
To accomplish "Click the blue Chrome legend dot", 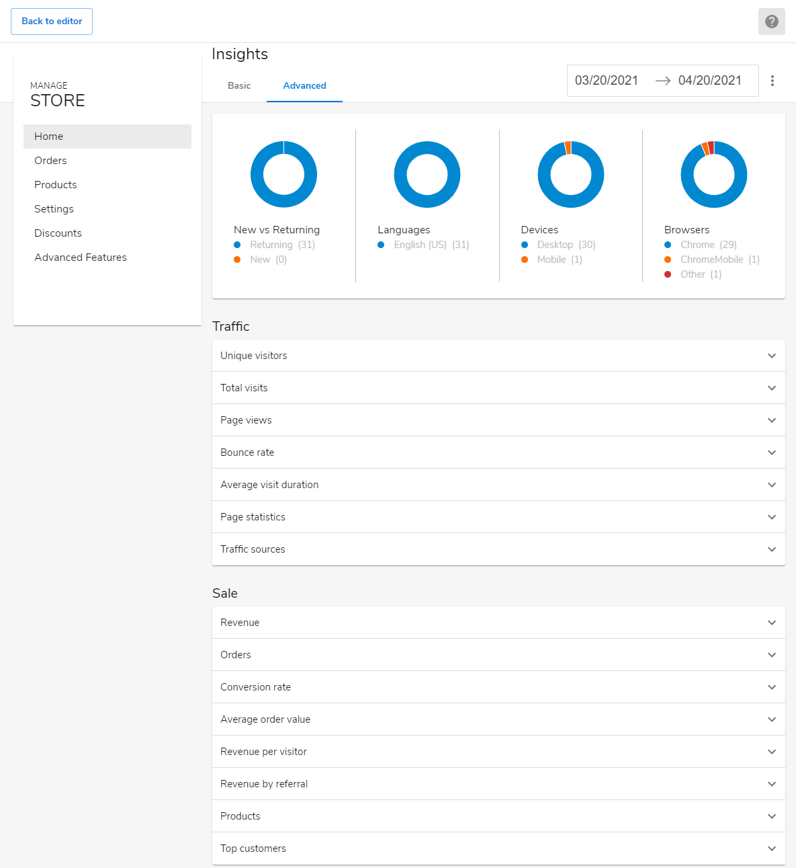I will click(668, 245).
